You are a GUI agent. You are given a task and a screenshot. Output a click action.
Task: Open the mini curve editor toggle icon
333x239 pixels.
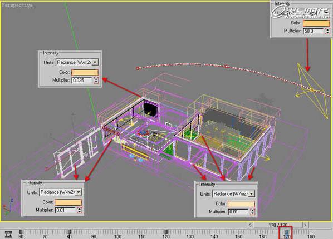coord(8,235)
